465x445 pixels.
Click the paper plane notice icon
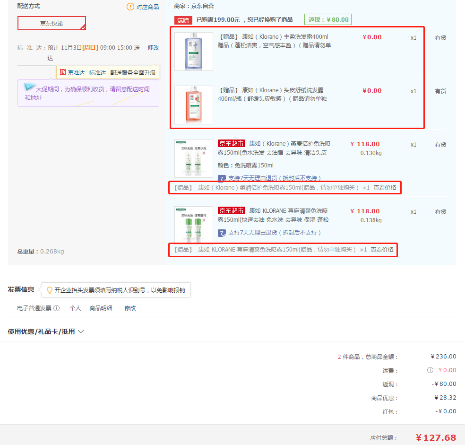(29, 87)
